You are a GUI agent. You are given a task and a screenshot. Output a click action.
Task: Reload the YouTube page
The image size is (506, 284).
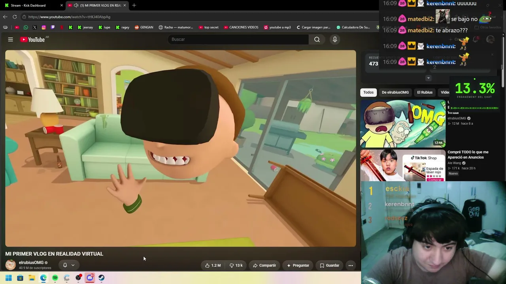click(15, 17)
